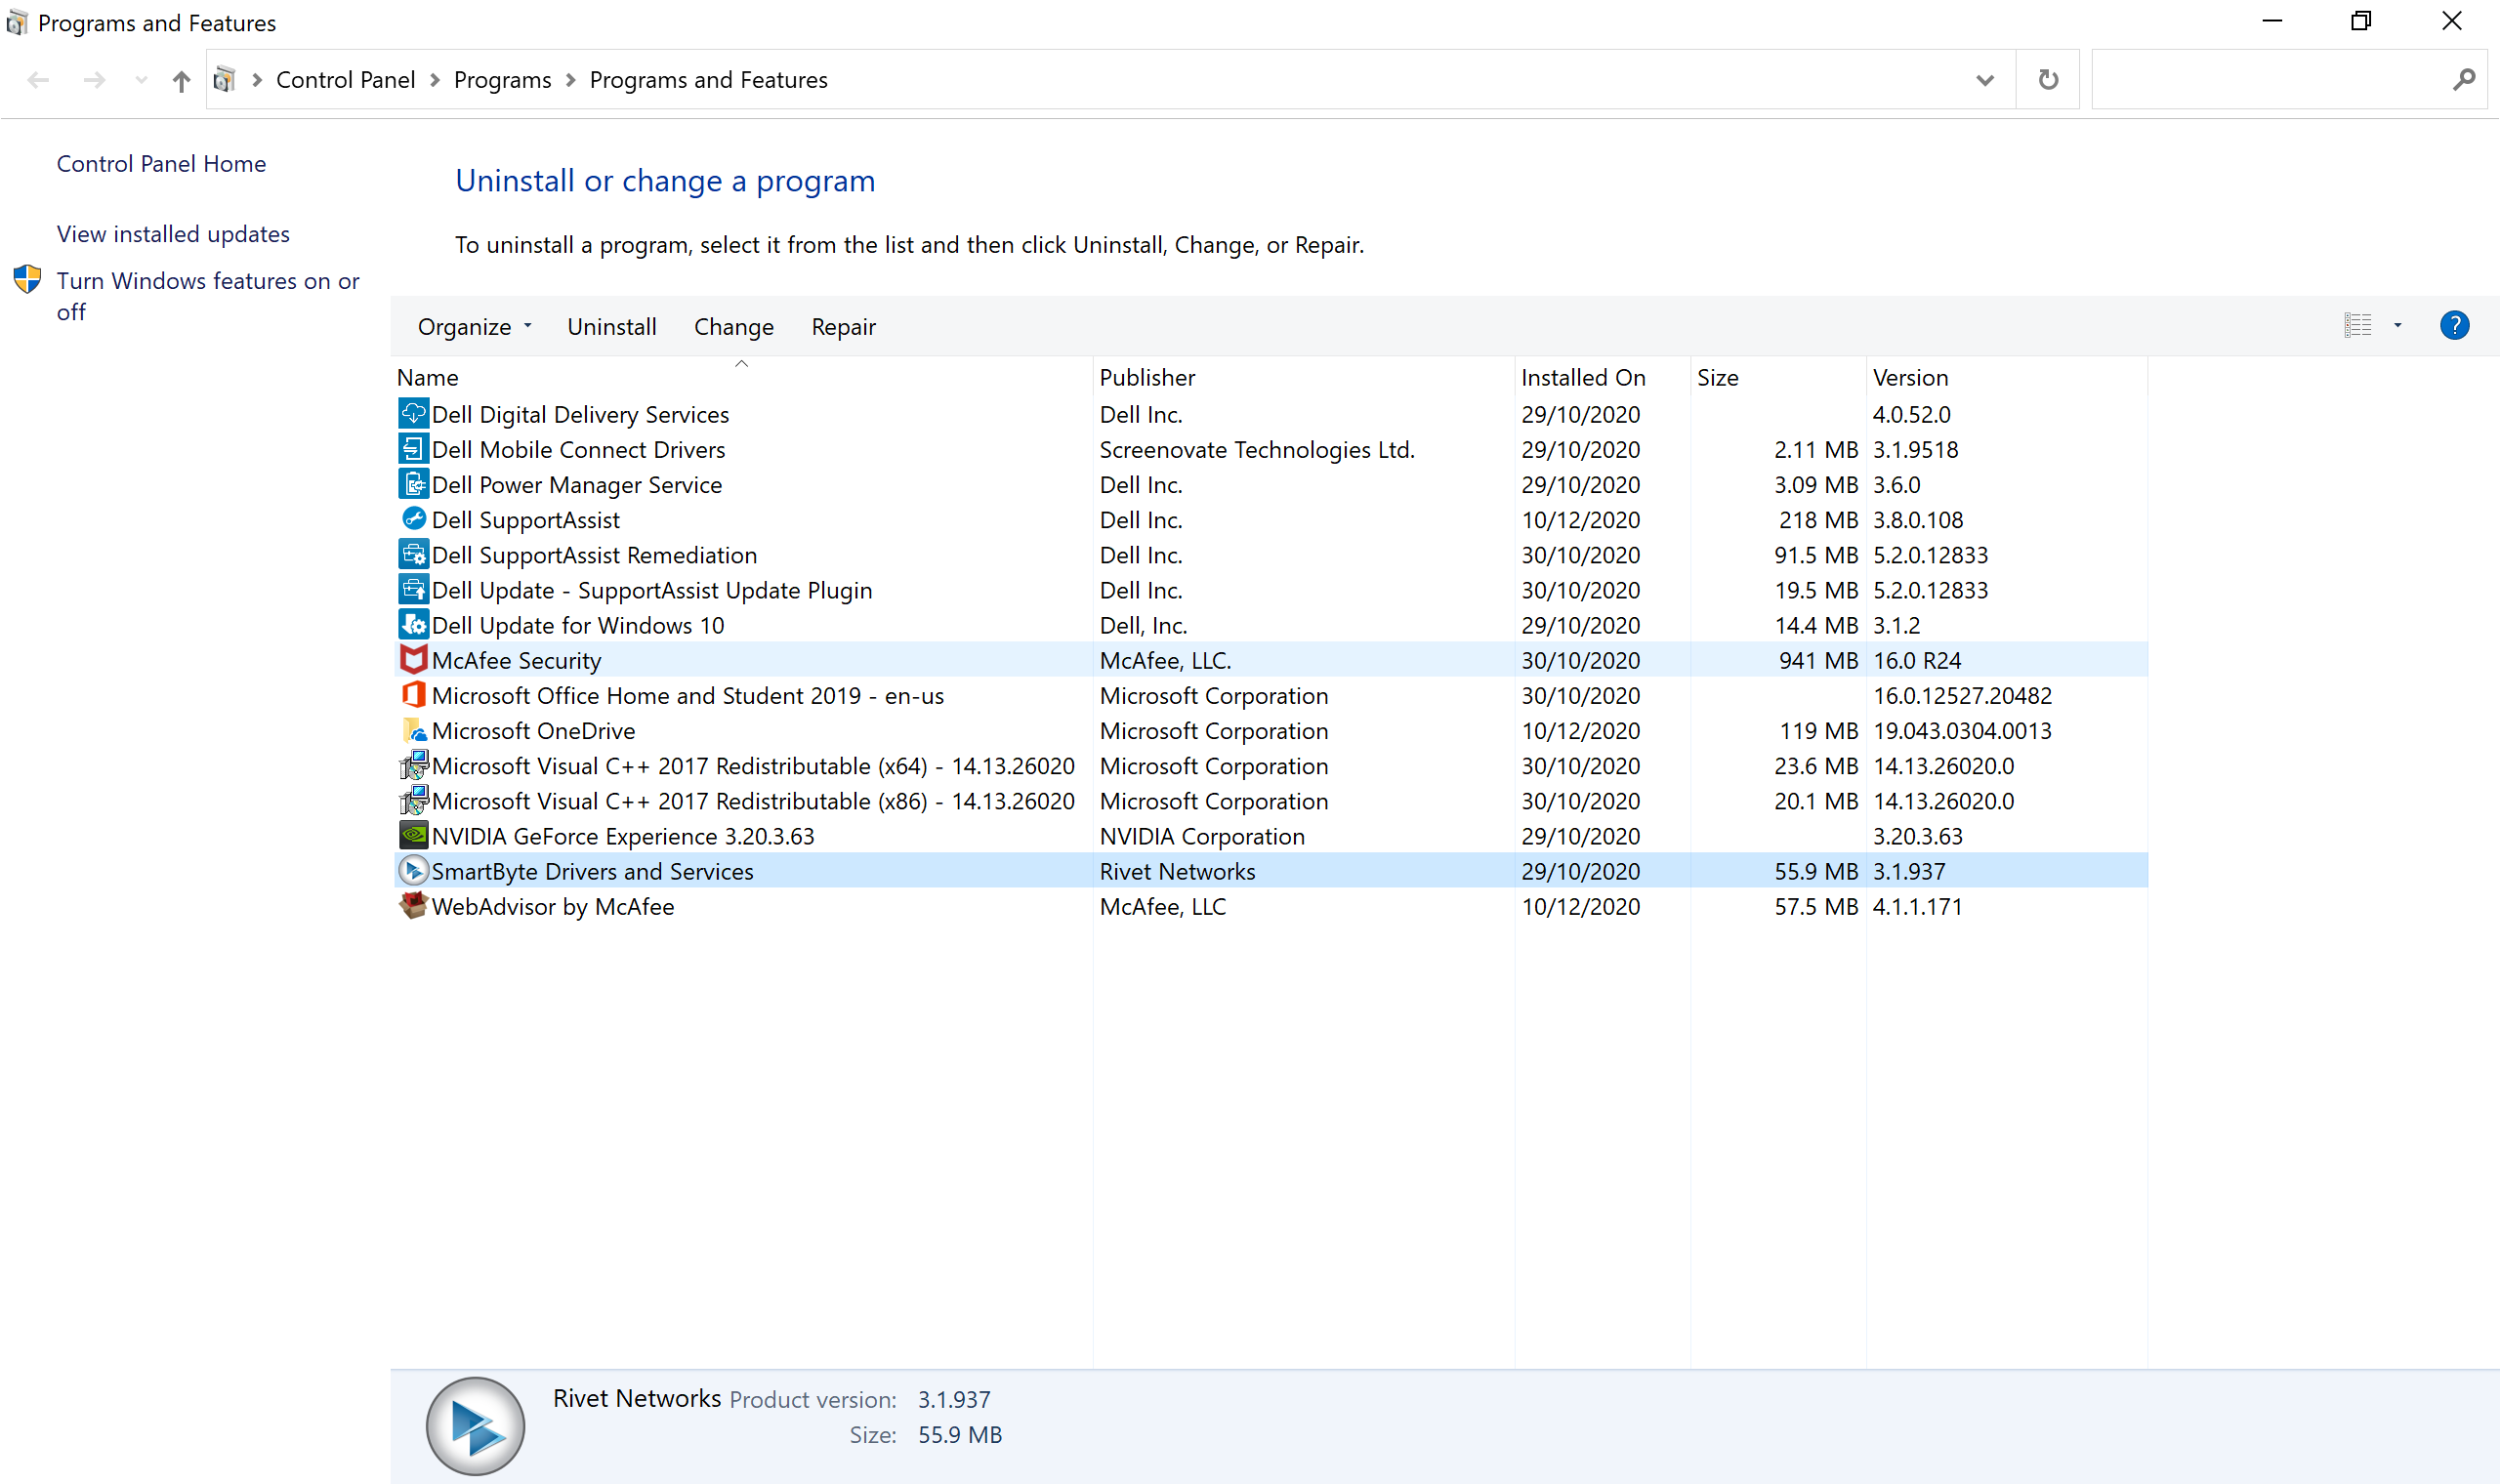The image size is (2500, 1484).
Task: Click the Dell Power Manager Service icon
Action: (x=413, y=483)
